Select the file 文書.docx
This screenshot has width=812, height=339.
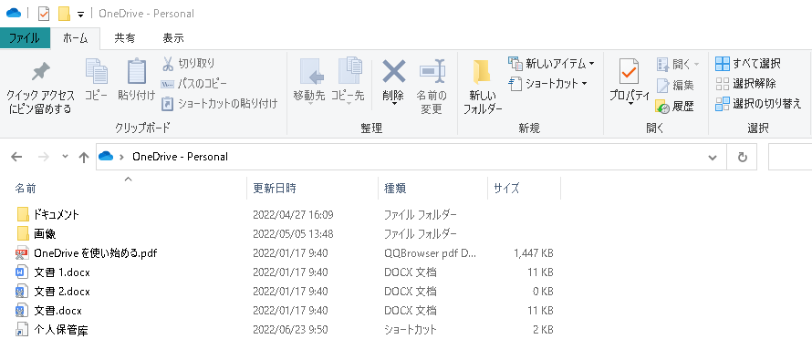(57, 311)
